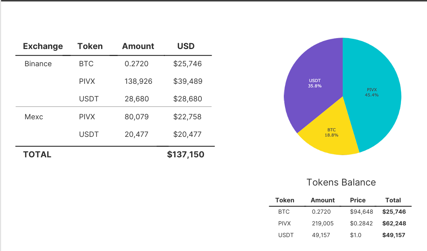This screenshot has height=251, width=427.
Task: Click the $137,150 total value
Action: click(185, 154)
